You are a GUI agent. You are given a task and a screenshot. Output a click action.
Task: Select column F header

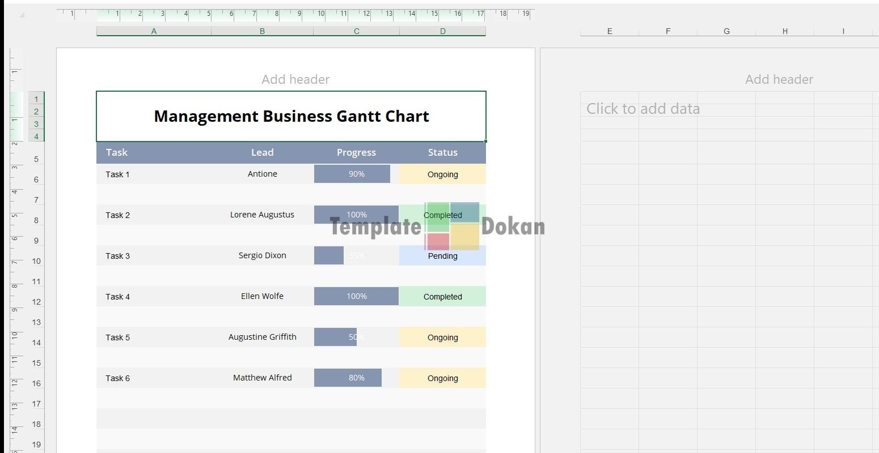click(x=667, y=31)
